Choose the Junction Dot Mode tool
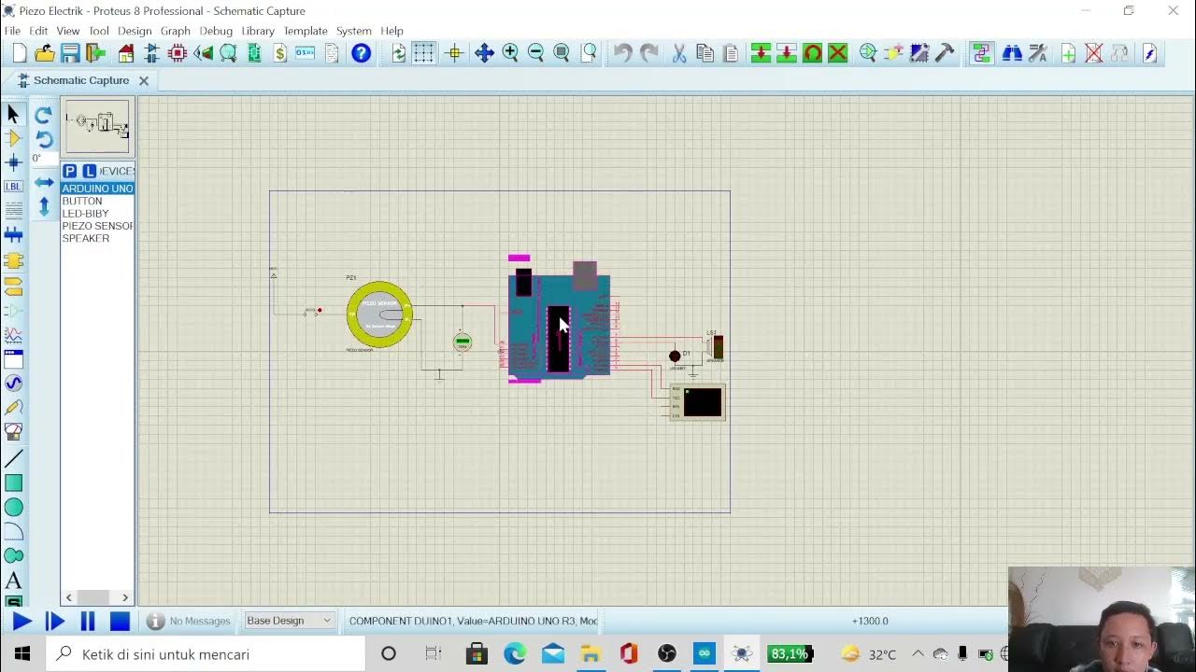 coord(13,162)
